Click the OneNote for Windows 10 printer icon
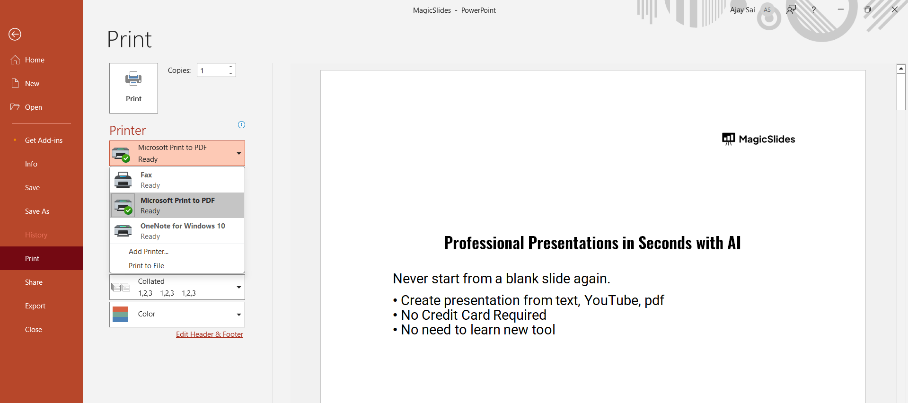 point(123,231)
